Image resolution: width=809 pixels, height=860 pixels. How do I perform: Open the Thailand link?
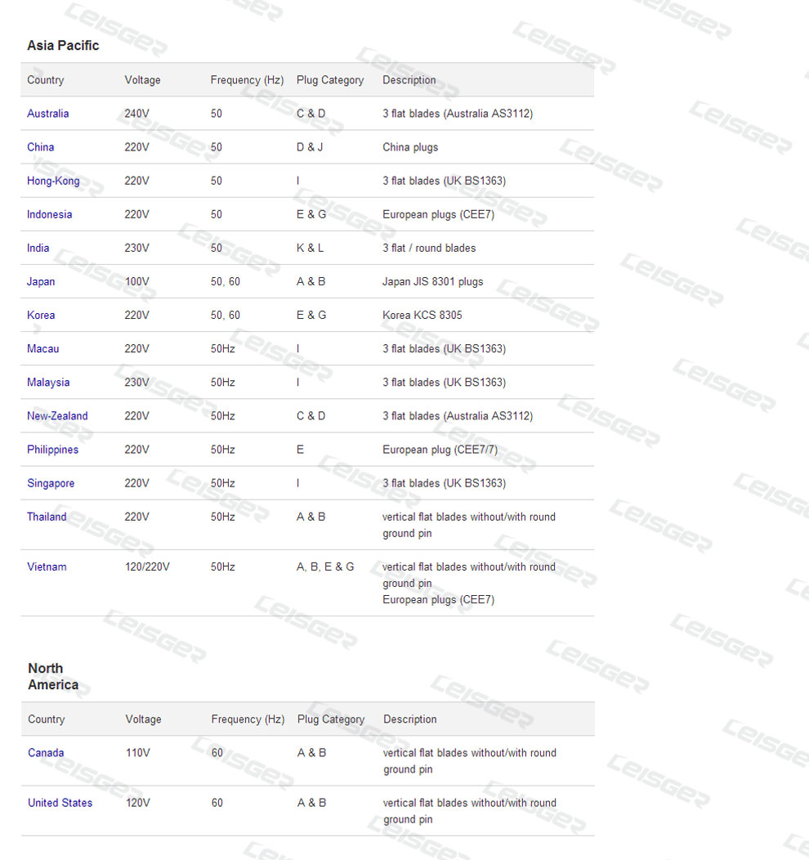point(47,517)
